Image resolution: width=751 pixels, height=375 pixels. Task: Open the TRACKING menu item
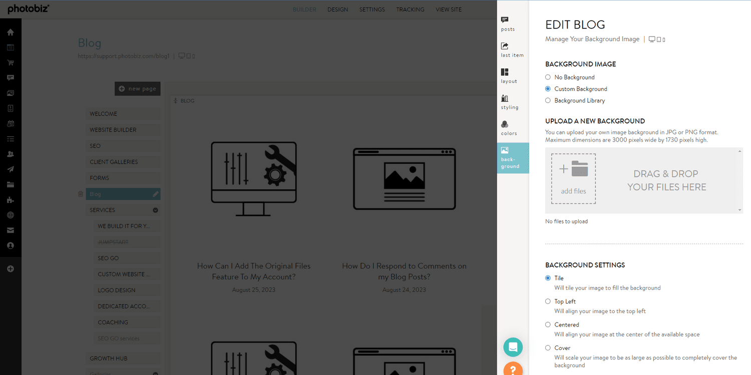coord(410,9)
